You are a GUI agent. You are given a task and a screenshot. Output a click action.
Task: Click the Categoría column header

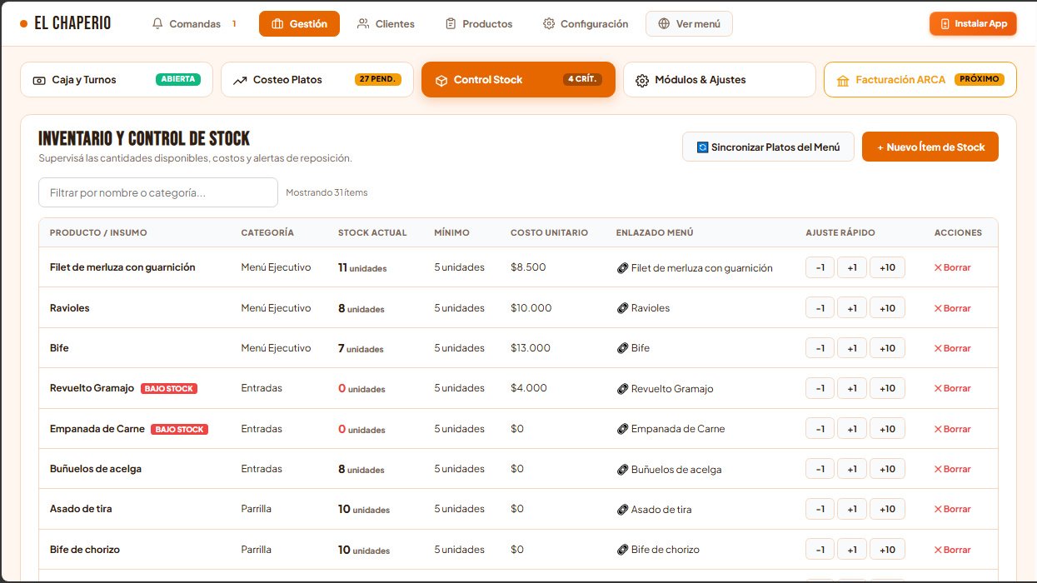click(x=267, y=233)
